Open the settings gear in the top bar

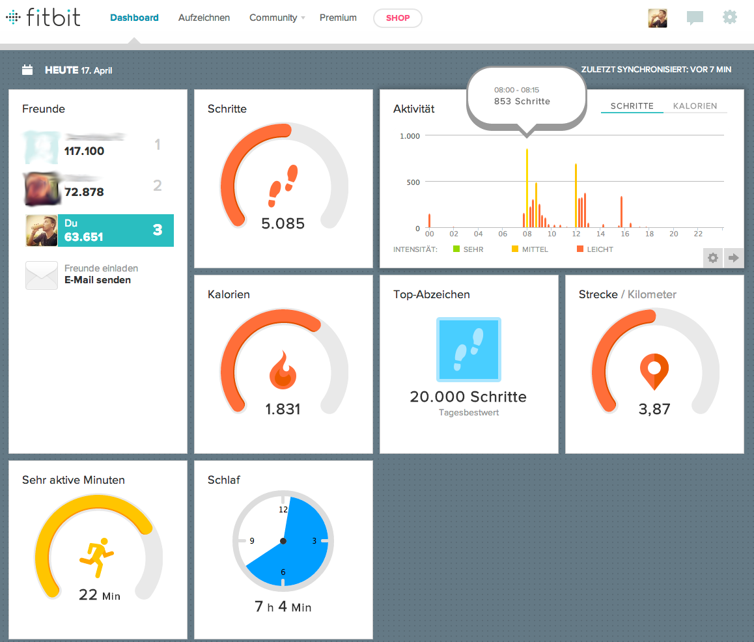tap(730, 18)
